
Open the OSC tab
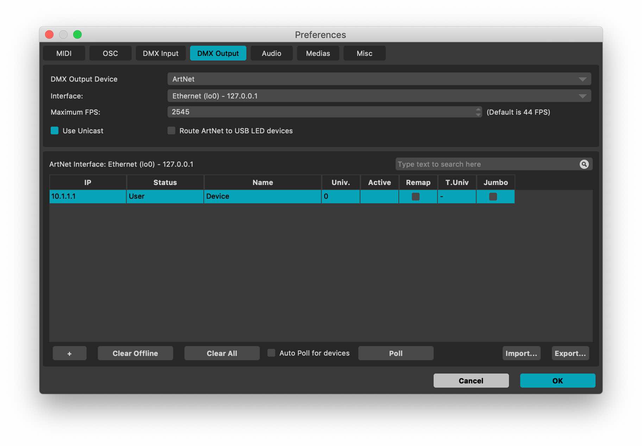click(111, 53)
